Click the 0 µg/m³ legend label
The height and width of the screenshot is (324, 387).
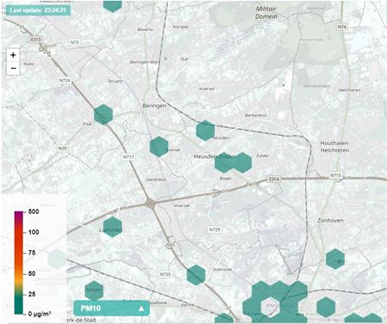[40, 314]
